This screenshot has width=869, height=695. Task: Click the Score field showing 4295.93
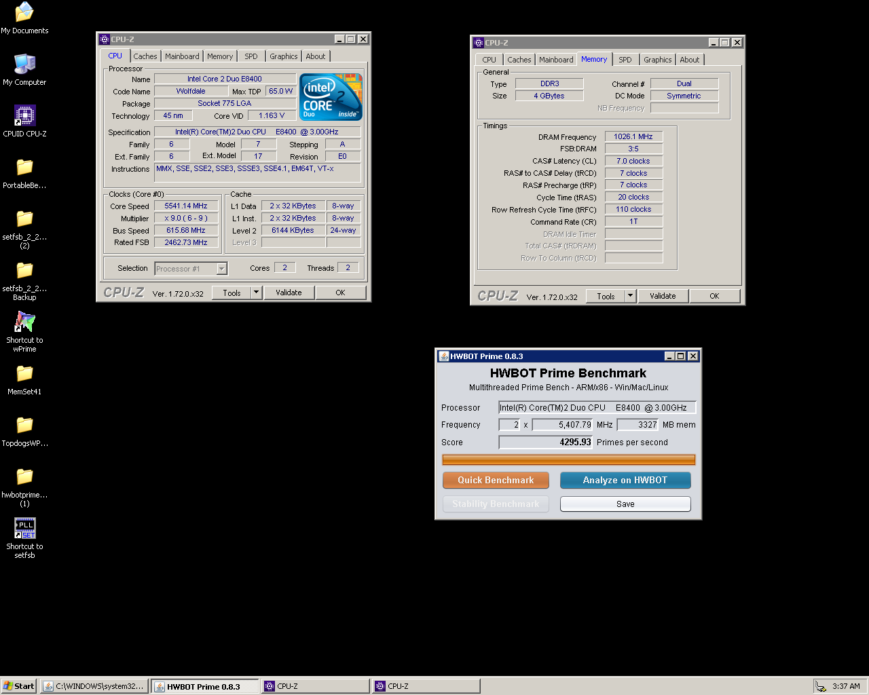(546, 442)
